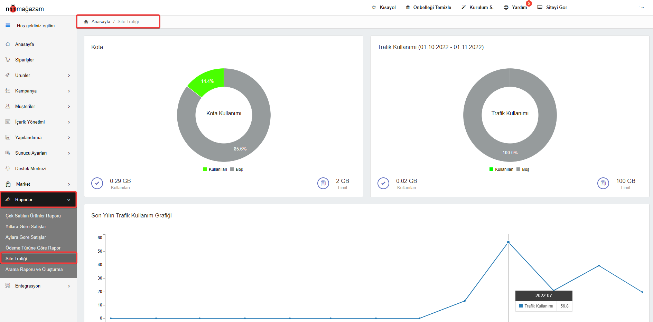Click the Anasayfa home icon in sidebar
The width and height of the screenshot is (653, 322).
click(x=8, y=44)
